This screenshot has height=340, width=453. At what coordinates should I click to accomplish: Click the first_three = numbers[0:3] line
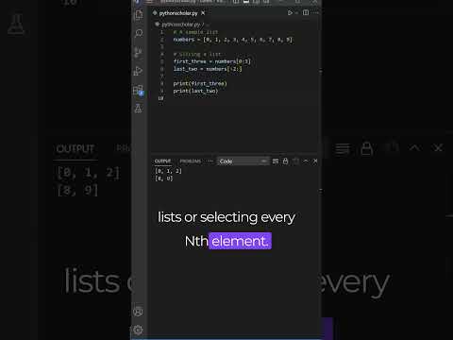click(211, 61)
